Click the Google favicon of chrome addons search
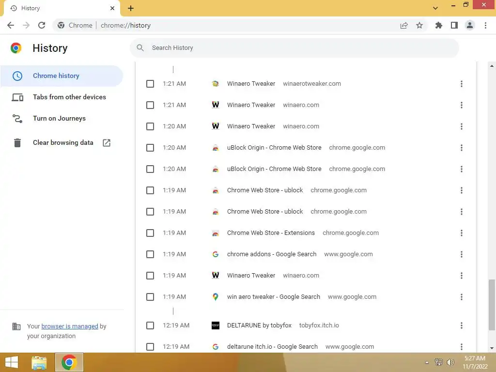The height and width of the screenshot is (372, 496). [x=216, y=254]
